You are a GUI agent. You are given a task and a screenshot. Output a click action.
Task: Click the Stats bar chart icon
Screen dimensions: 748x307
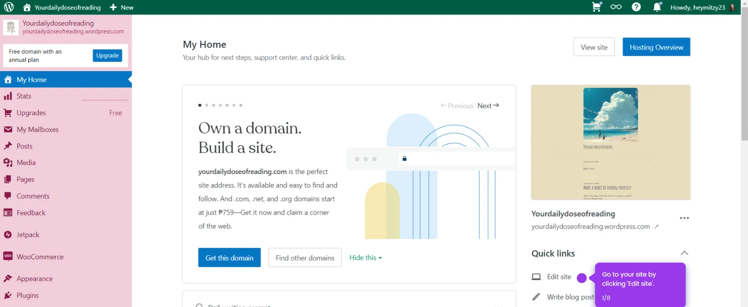tap(8, 96)
